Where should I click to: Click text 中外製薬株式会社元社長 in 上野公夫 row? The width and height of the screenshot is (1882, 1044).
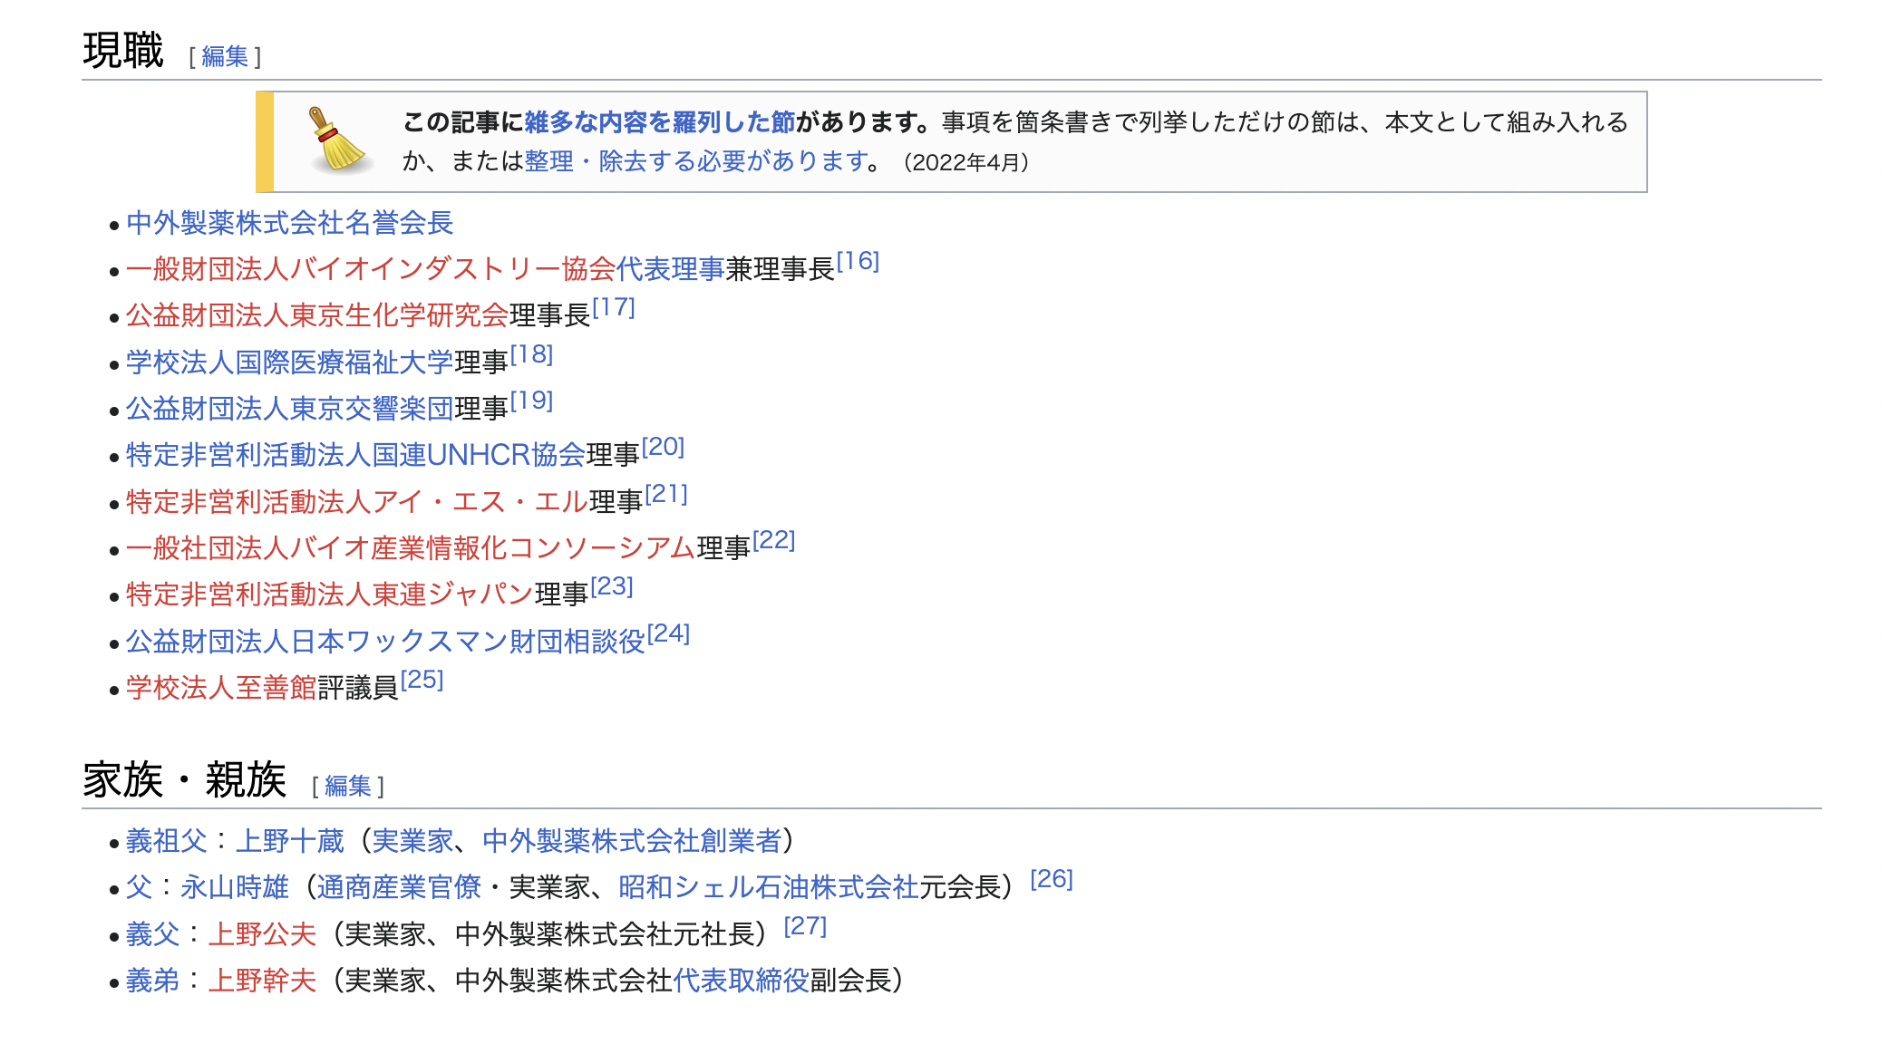[x=604, y=934]
